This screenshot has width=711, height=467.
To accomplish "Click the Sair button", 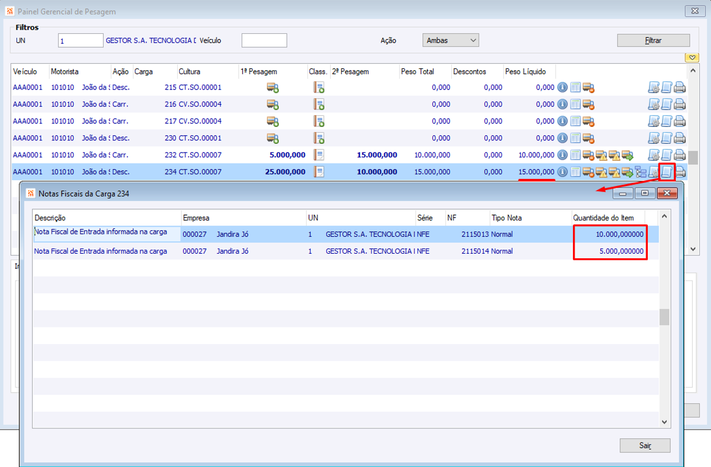I will [645, 445].
